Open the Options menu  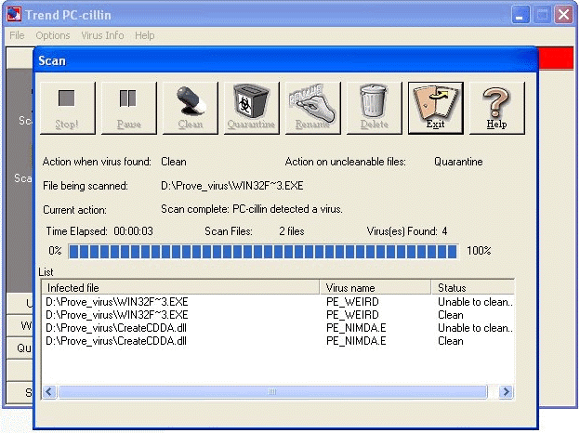53,35
